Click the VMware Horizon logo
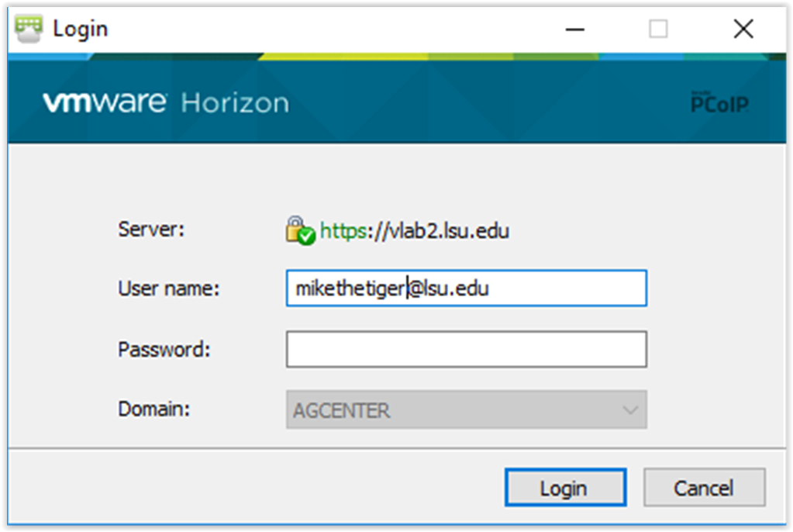 point(166,103)
